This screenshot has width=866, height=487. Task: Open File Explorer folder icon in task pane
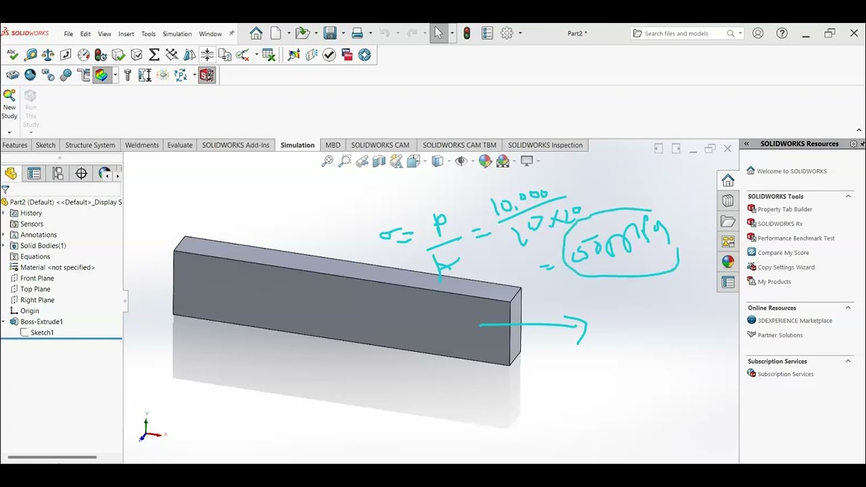pyautogui.click(x=728, y=221)
